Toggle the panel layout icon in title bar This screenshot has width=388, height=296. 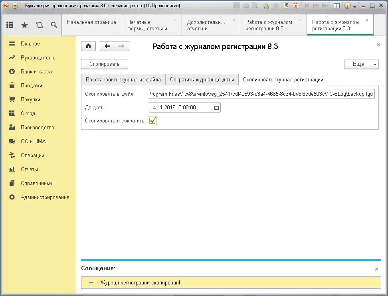click(337, 6)
